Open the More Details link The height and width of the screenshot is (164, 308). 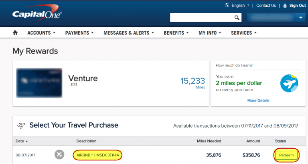coord(258,100)
